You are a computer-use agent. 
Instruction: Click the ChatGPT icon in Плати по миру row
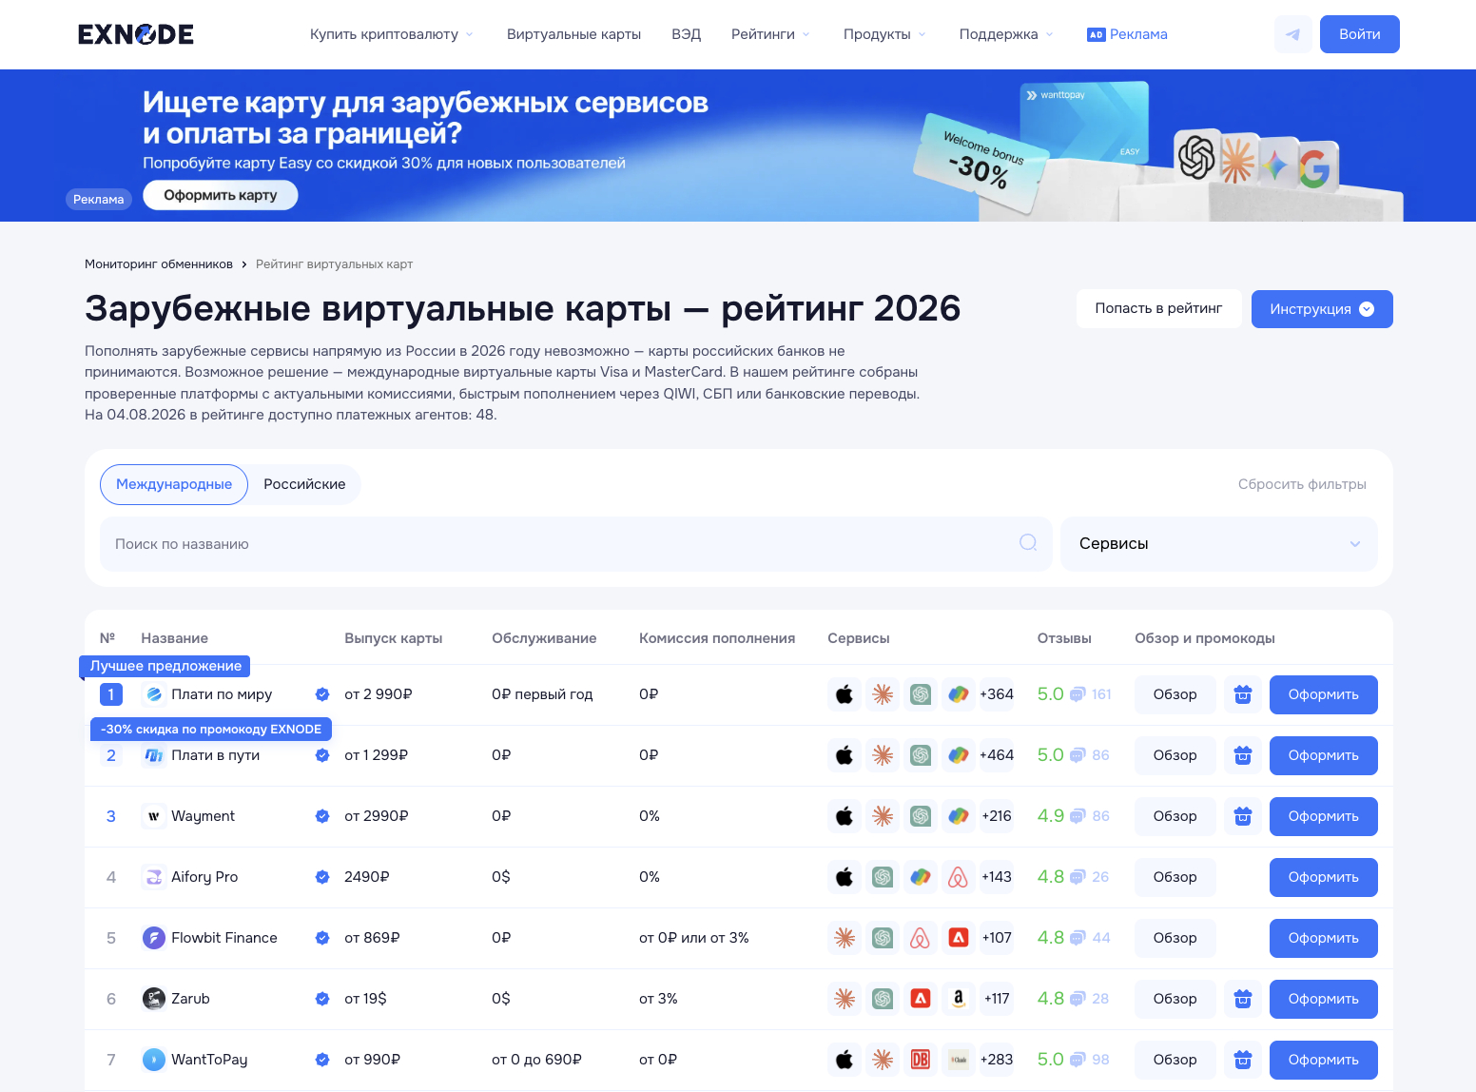point(921,694)
